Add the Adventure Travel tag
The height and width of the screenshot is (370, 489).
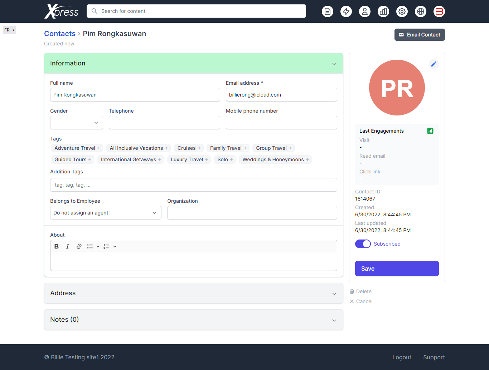coord(77,148)
